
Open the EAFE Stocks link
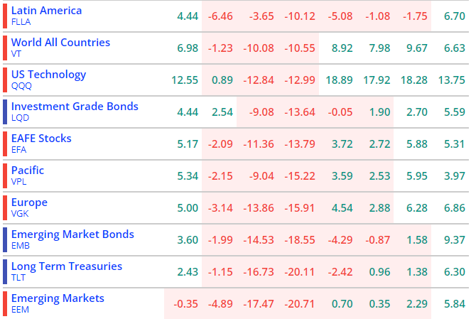click(x=41, y=139)
